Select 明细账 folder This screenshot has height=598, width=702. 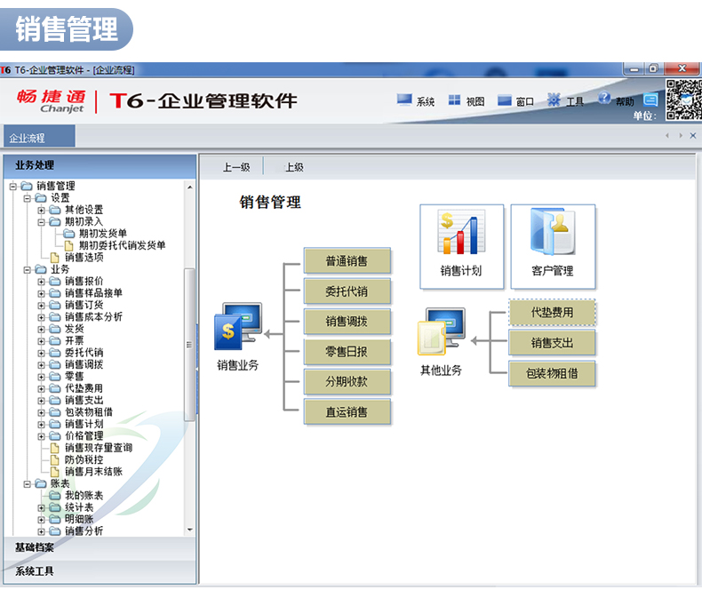click(79, 519)
